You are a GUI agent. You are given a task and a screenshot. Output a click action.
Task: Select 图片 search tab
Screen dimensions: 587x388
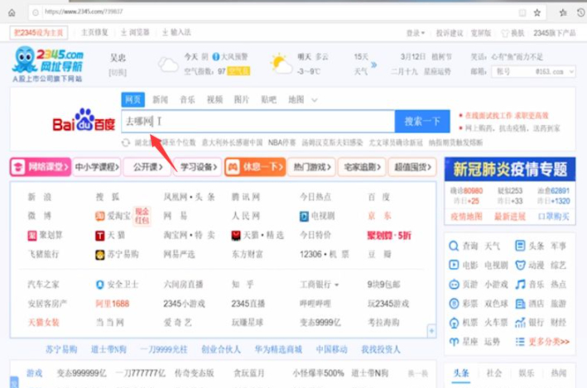(x=242, y=99)
